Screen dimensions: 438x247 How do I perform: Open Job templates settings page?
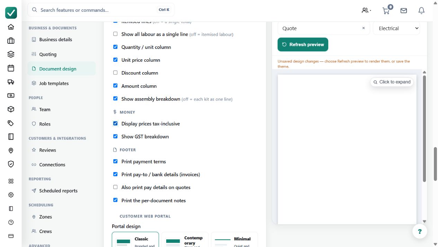click(x=61, y=83)
